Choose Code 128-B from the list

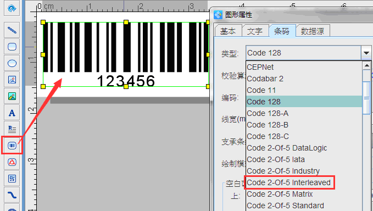pyautogui.click(x=304, y=125)
